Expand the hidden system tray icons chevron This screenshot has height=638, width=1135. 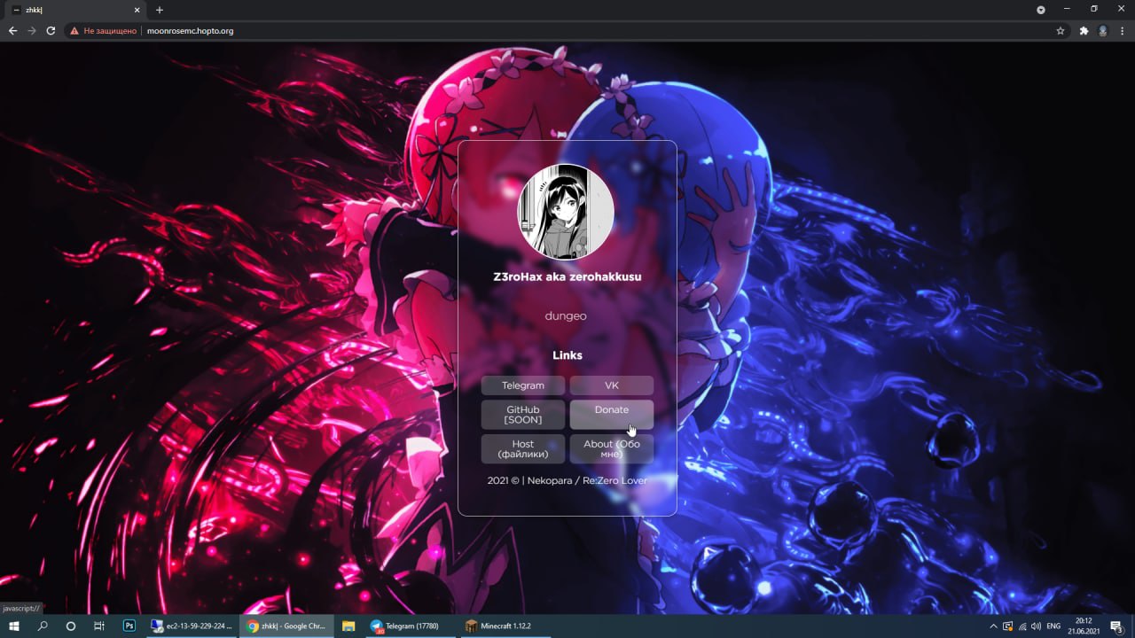(993, 626)
